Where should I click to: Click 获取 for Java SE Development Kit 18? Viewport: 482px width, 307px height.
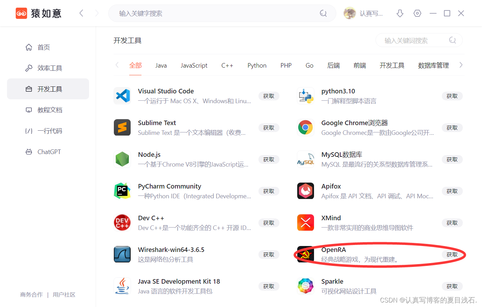coord(269,286)
